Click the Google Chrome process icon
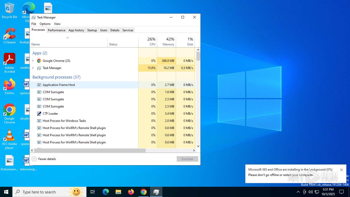 39,61
